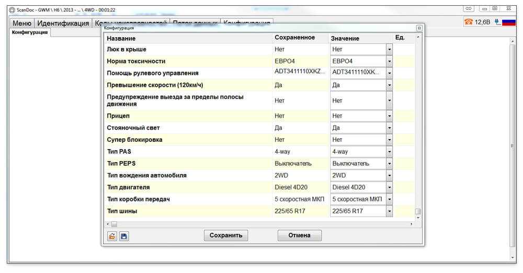Screen dimensions: 523x273
Task: Expand the Супер блокировка dropdown
Action: (389, 140)
